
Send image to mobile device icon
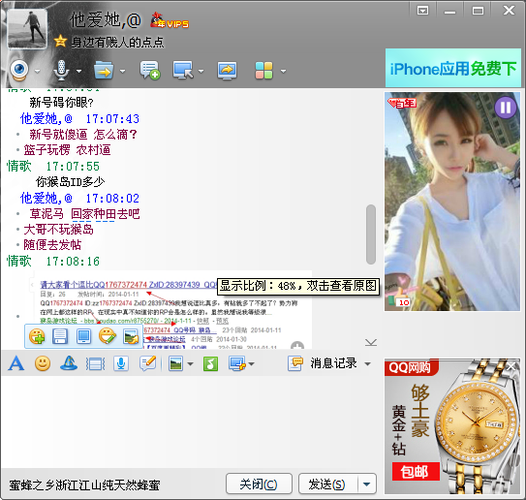tap(83, 336)
